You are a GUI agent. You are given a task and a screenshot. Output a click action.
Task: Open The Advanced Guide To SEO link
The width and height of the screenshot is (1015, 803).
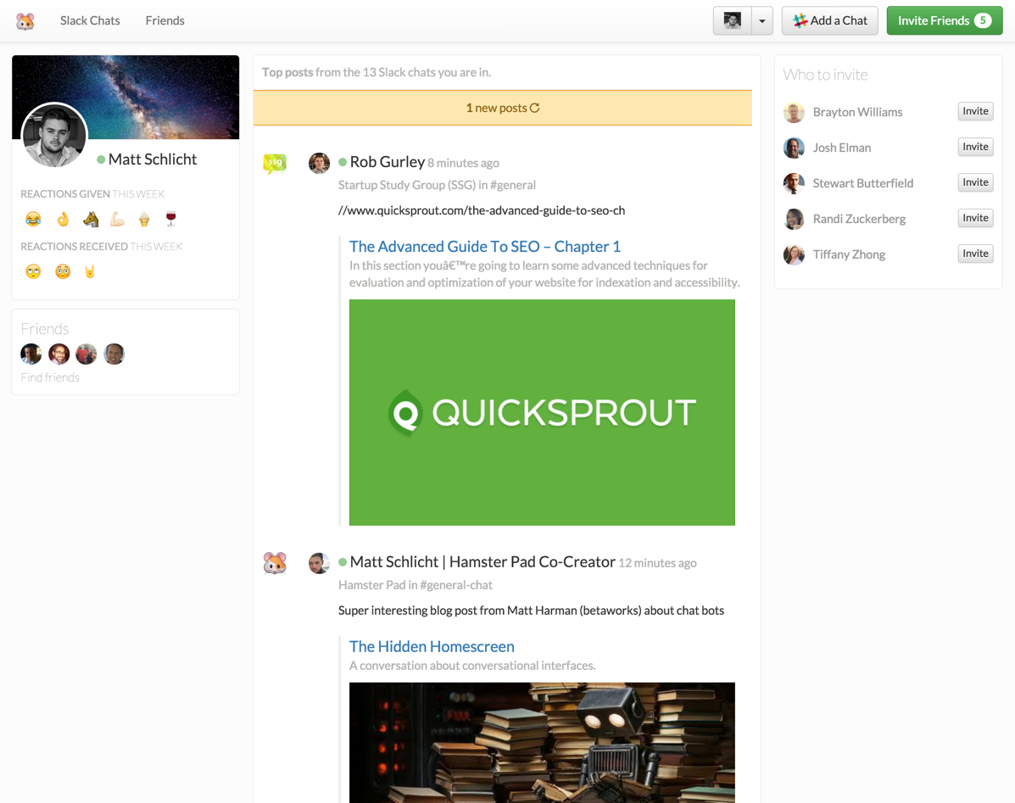pos(485,247)
